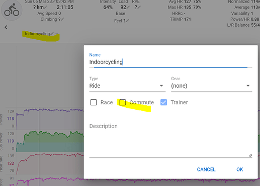Go back using the left chevron arrow
The height and width of the screenshot is (186, 260).
click(x=6, y=27)
